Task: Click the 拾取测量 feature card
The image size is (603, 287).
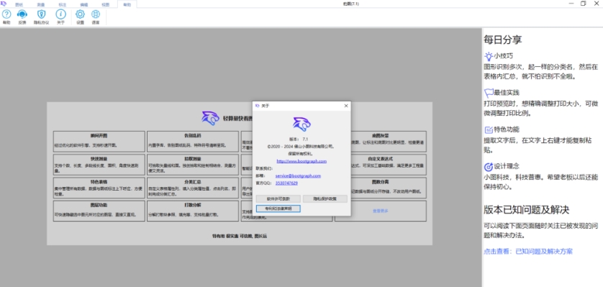Action: tap(193, 165)
